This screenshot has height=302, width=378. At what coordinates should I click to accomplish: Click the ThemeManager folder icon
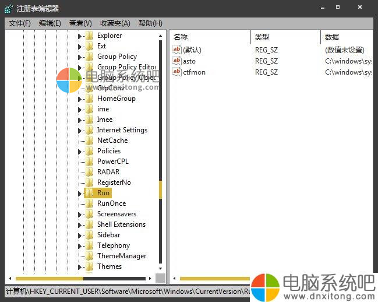click(90, 256)
